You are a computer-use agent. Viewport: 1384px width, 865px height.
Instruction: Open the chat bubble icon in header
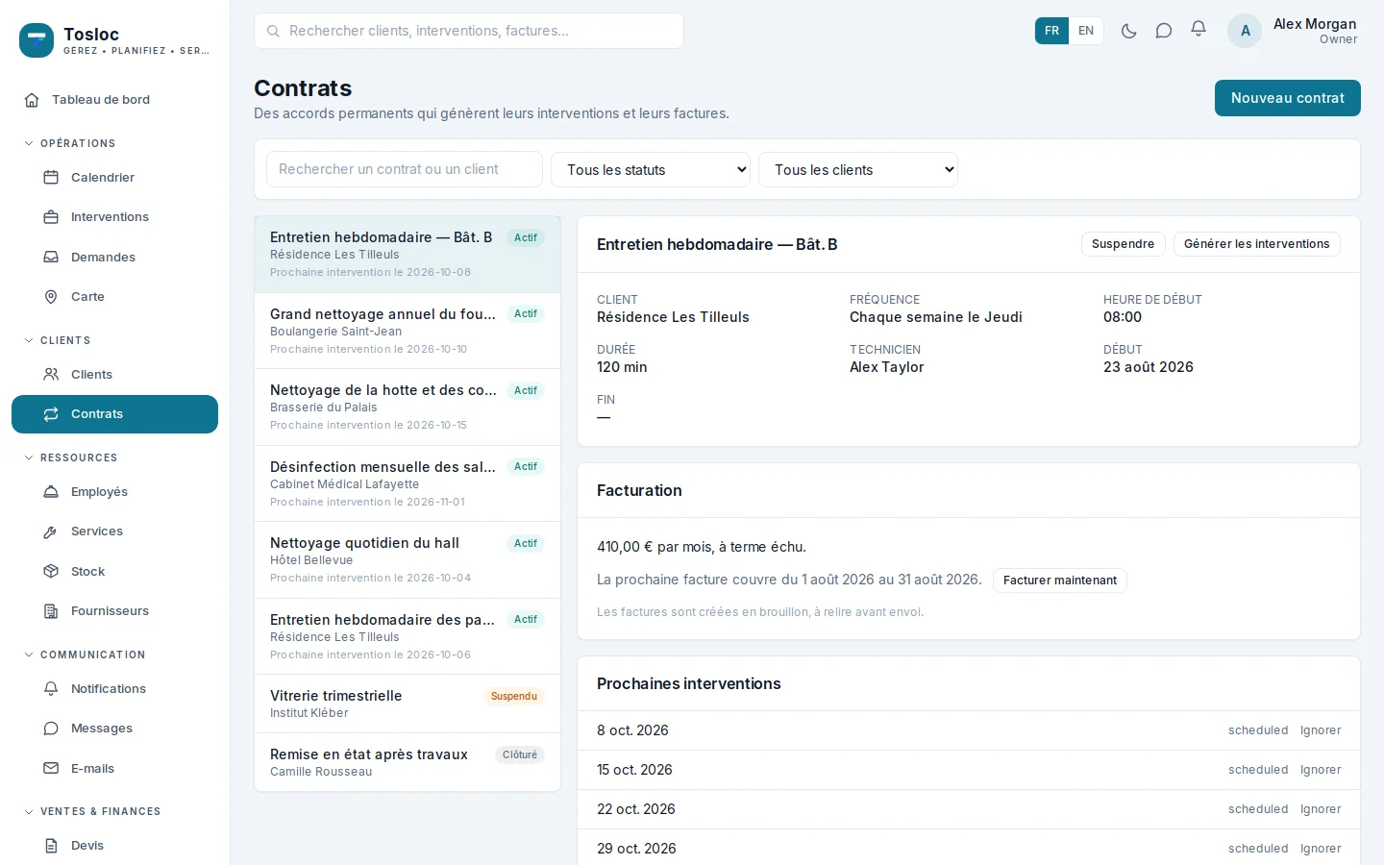1164,31
